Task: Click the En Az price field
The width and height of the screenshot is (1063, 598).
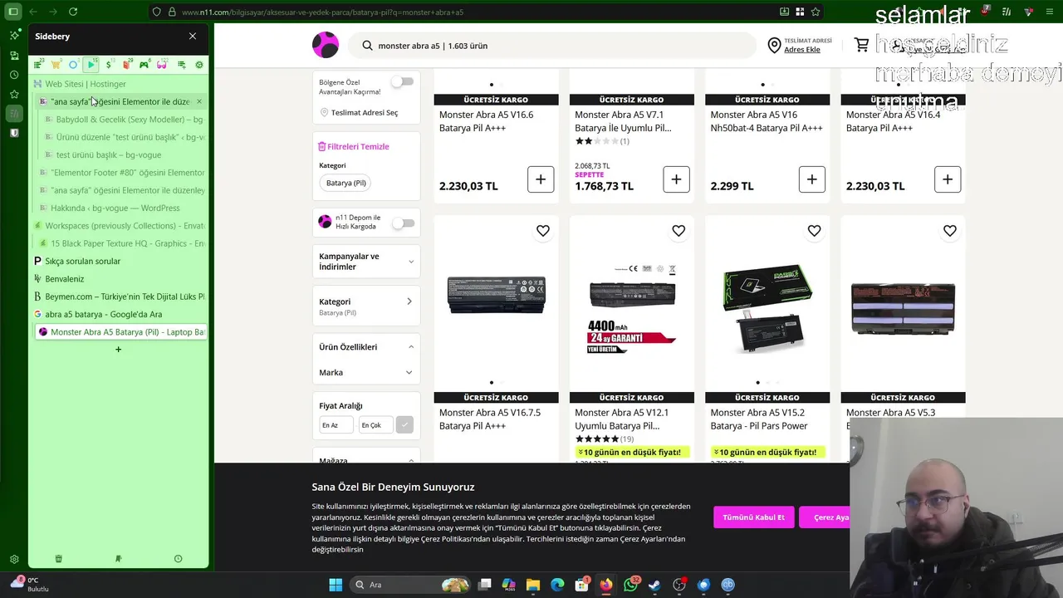Action: tap(336, 425)
